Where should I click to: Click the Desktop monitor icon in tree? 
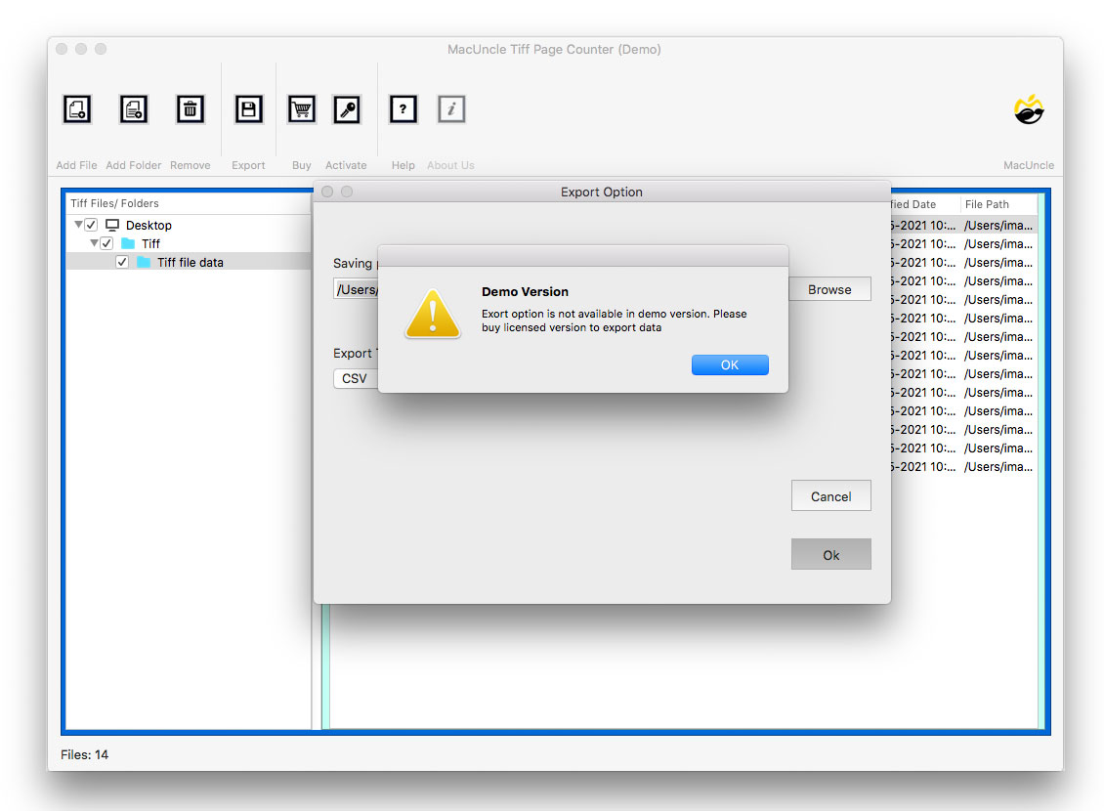click(x=112, y=226)
